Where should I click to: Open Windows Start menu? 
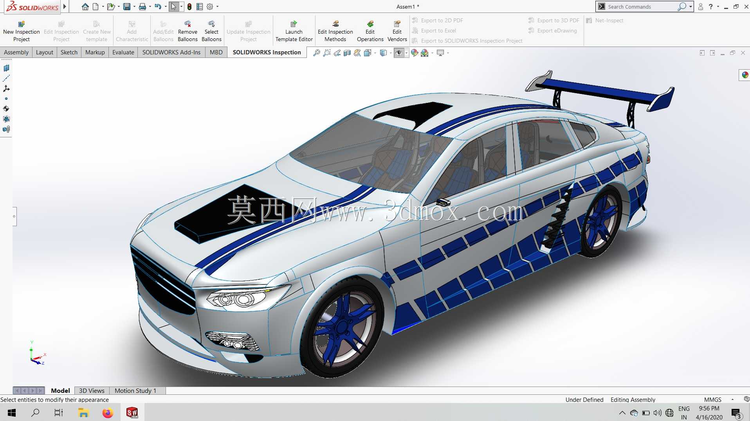pyautogui.click(x=12, y=412)
